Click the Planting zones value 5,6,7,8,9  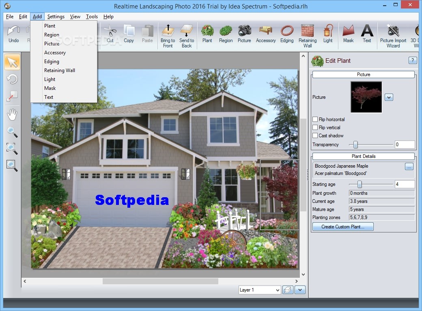pos(382,217)
